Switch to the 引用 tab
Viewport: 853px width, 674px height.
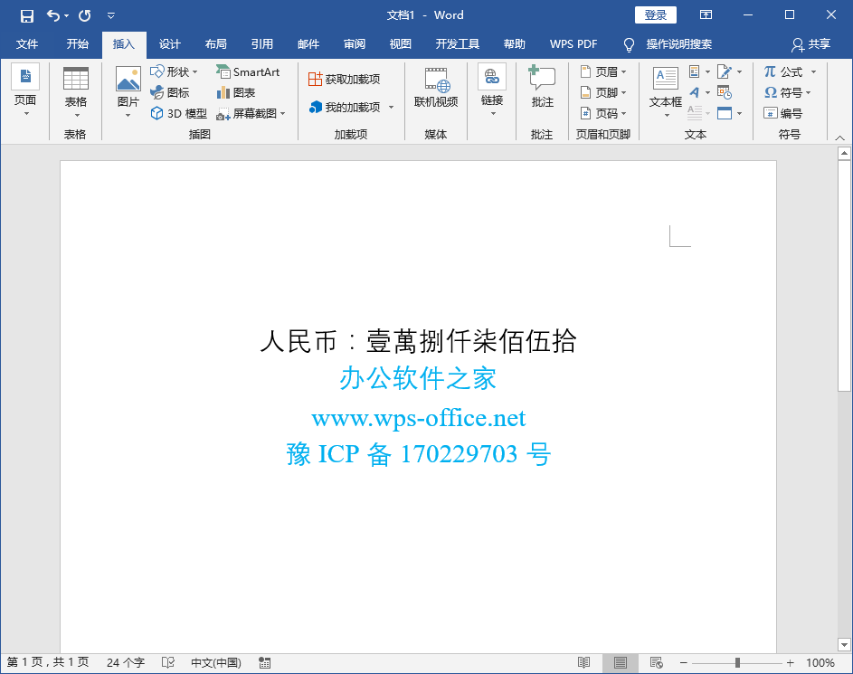262,44
